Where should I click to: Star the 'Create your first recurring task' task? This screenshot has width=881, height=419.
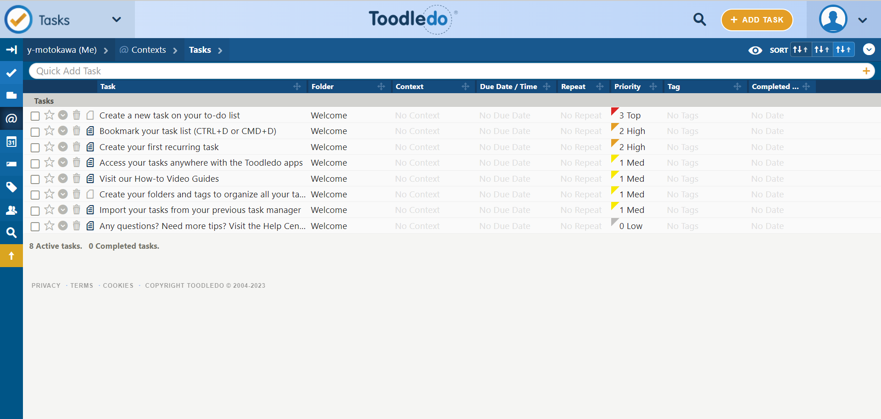(x=49, y=147)
